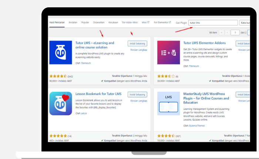
Task: Visit StylemixThemes author link
Action: (196, 126)
